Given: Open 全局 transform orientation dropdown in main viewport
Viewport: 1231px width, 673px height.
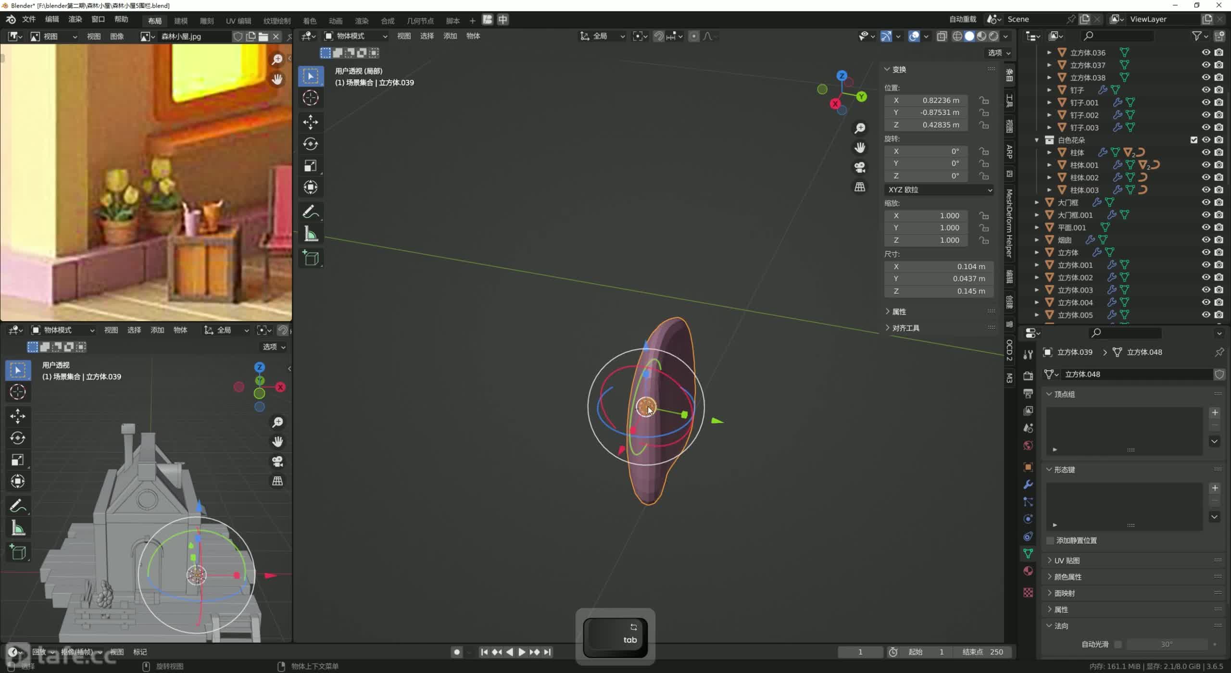Looking at the screenshot, I should coord(602,36).
